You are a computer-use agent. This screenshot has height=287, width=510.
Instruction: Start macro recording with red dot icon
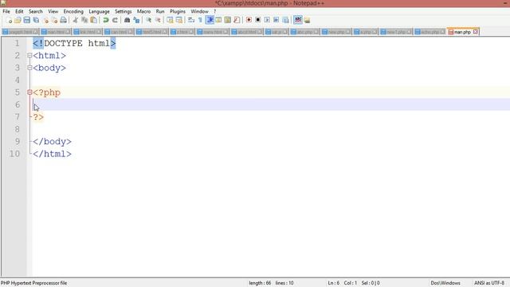click(x=249, y=20)
